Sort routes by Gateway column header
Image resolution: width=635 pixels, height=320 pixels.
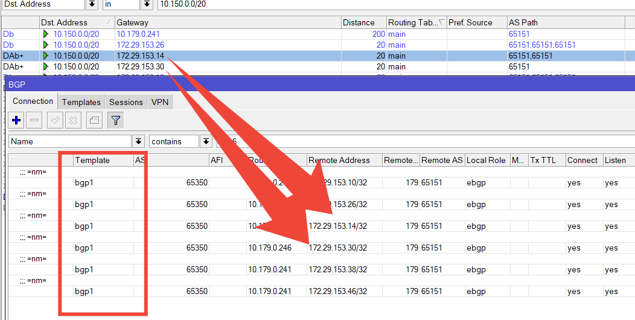click(x=228, y=23)
